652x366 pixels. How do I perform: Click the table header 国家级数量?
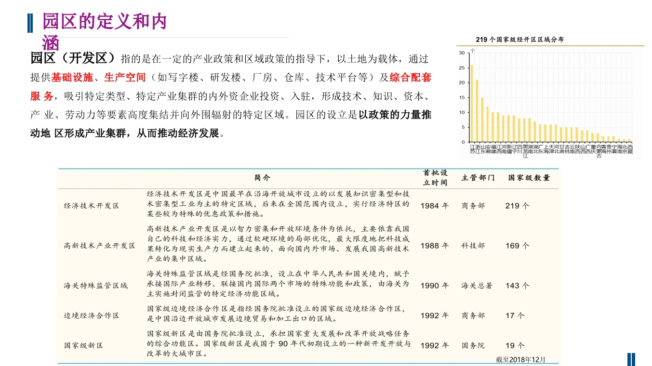coord(529,178)
